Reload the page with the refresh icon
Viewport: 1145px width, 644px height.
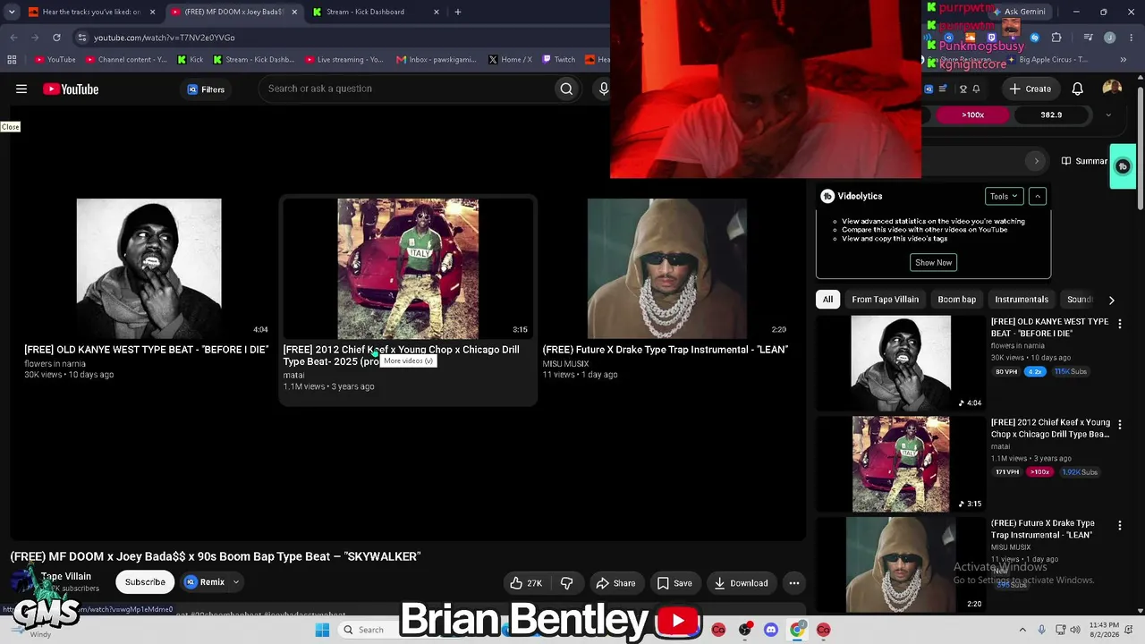56,38
